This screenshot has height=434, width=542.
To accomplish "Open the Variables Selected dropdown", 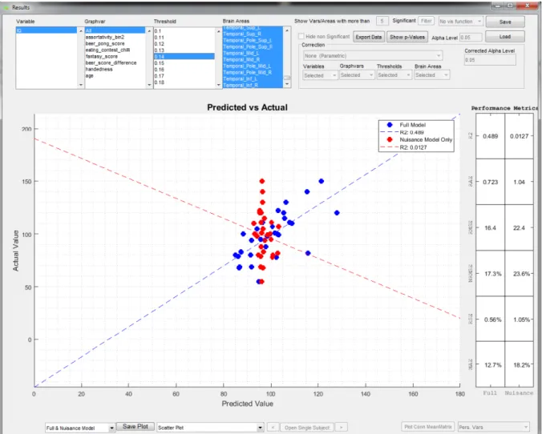I will [320, 75].
